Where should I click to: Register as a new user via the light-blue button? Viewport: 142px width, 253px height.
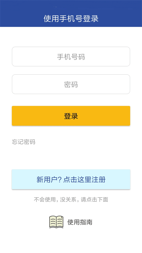point(71,179)
